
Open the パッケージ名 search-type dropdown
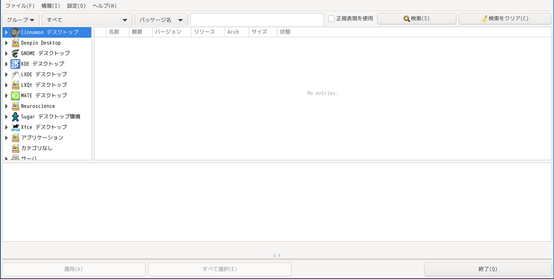point(161,19)
